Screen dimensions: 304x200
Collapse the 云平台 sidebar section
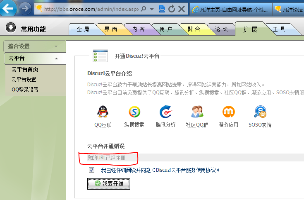click(35, 58)
